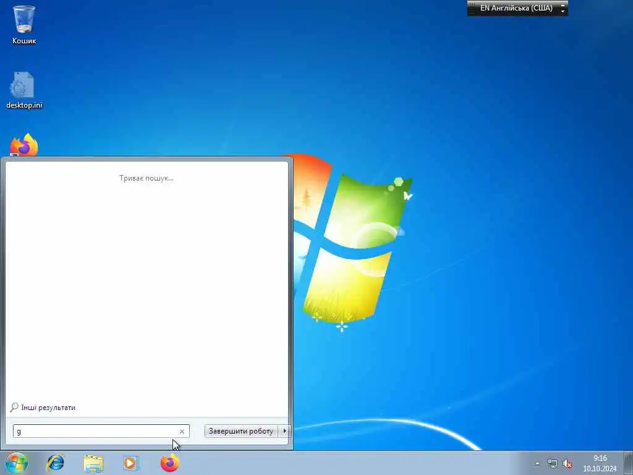
Task: Click into the Start menu search field
Action: [x=101, y=431]
